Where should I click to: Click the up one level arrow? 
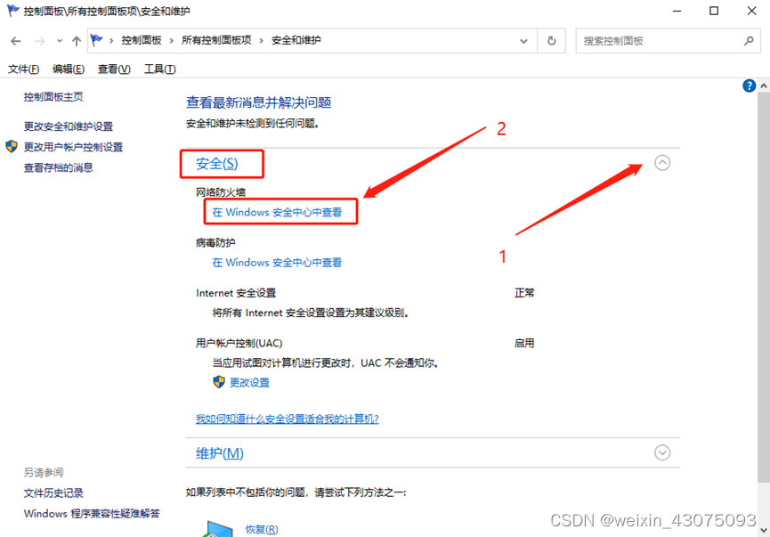pyautogui.click(x=77, y=41)
